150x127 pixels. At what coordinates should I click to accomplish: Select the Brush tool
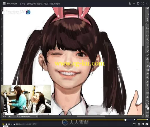click(147, 55)
